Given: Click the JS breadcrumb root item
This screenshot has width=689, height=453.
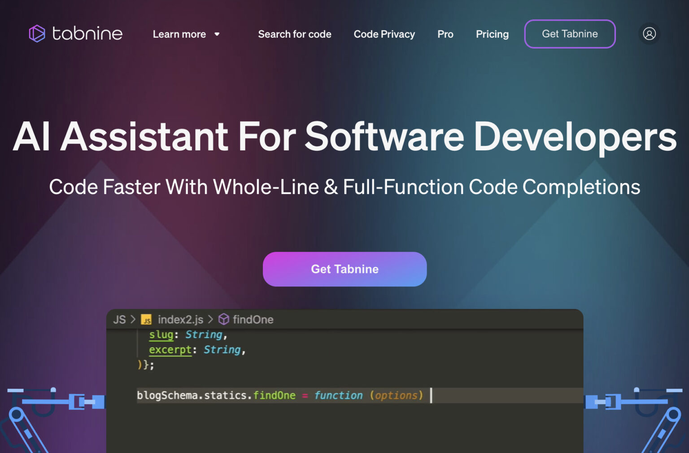Looking at the screenshot, I should [120, 319].
